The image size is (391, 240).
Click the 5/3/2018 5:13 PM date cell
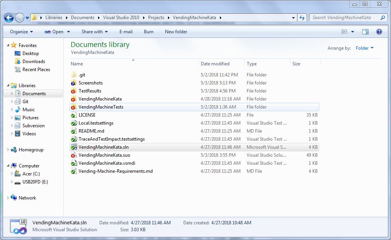[x=218, y=83]
